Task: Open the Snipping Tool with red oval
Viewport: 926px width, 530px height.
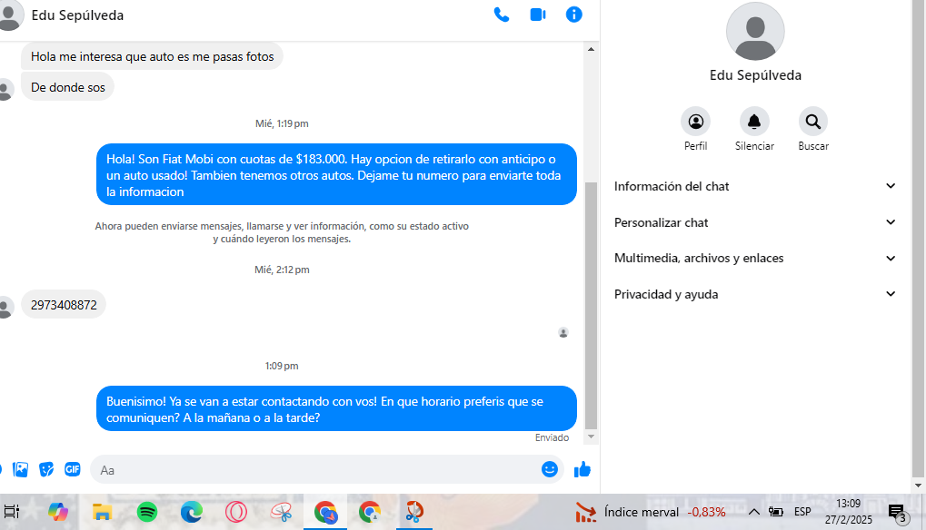Action: [281, 512]
